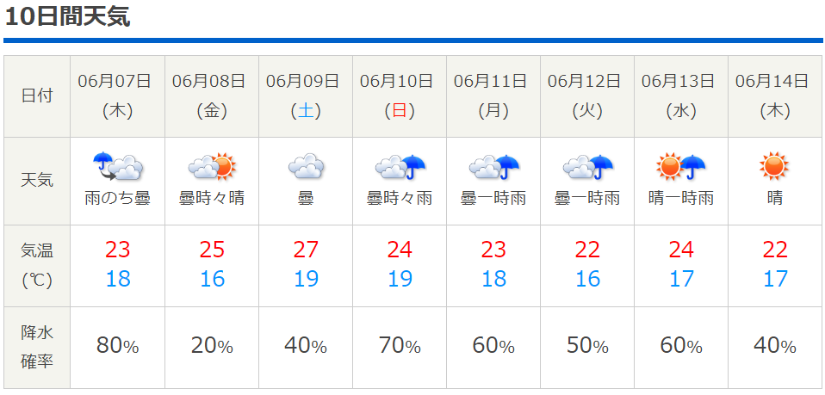Click the 70% precipitation value on 06月10日
Viewport: 825px width, 395px height.
(400, 346)
